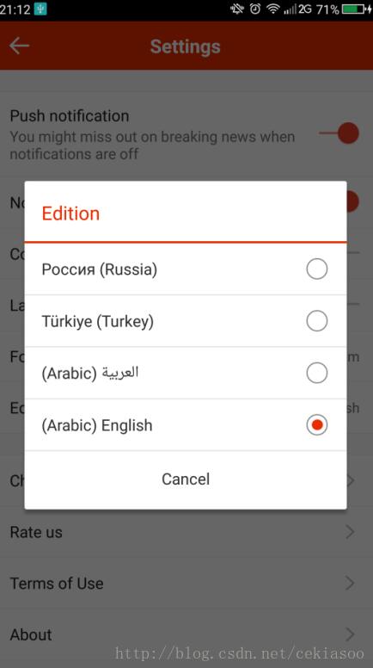Tap the USB notification icon in status bar
The image size is (373, 668).
[40, 9]
